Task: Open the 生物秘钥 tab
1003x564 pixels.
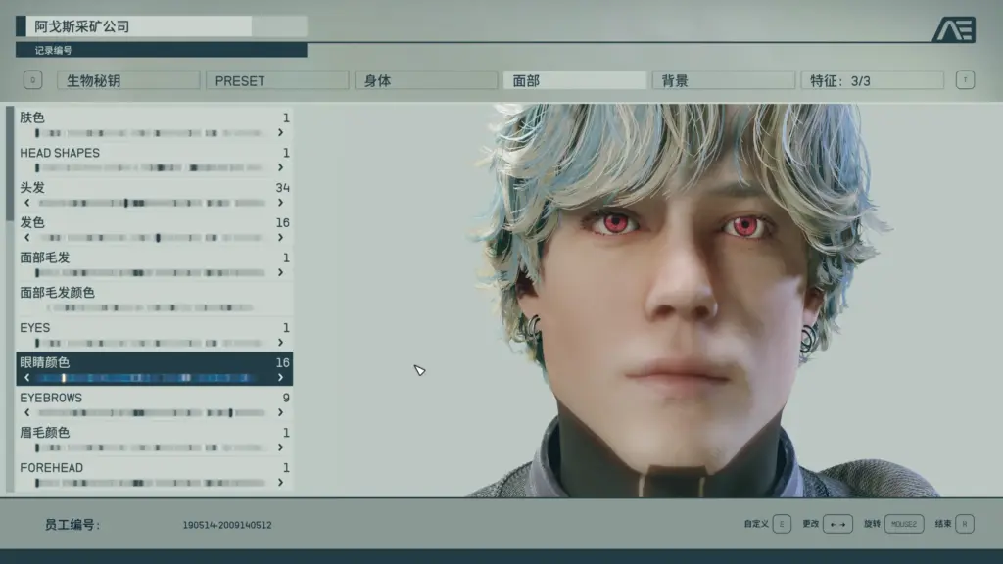Action: pos(128,80)
